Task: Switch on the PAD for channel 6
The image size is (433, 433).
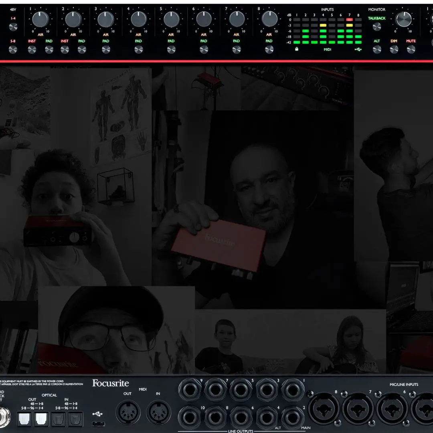Action: coord(204,49)
